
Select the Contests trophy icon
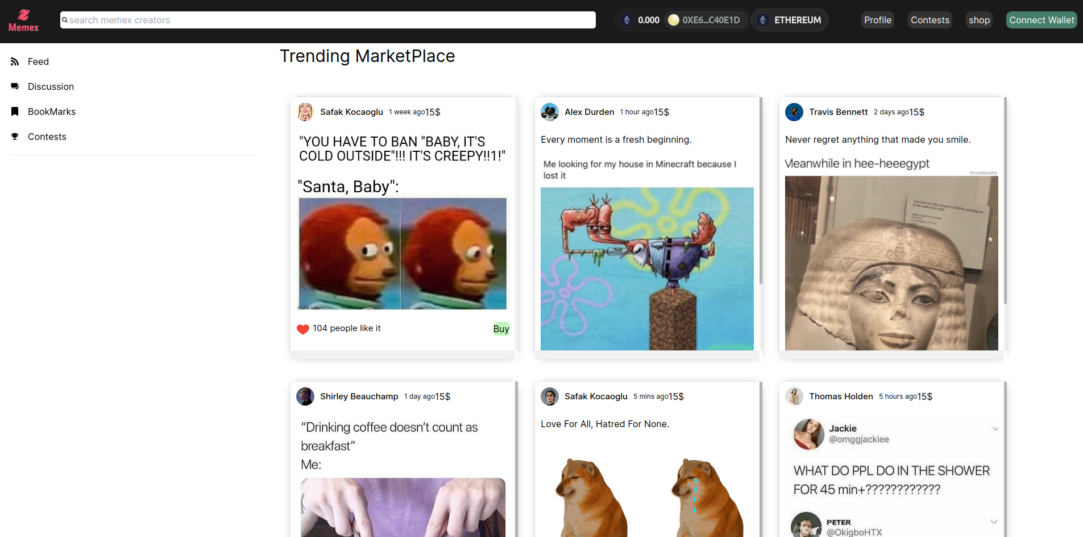tap(14, 136)
